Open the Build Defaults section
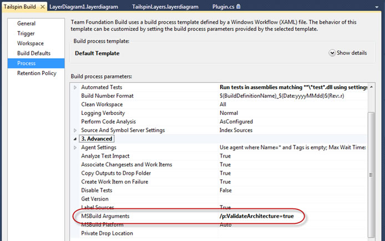The height and width of the screenshot is (241, 385). point(36,53)
